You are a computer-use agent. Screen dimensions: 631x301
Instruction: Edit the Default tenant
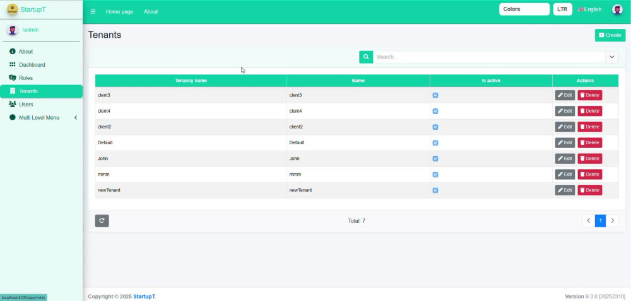565,143
